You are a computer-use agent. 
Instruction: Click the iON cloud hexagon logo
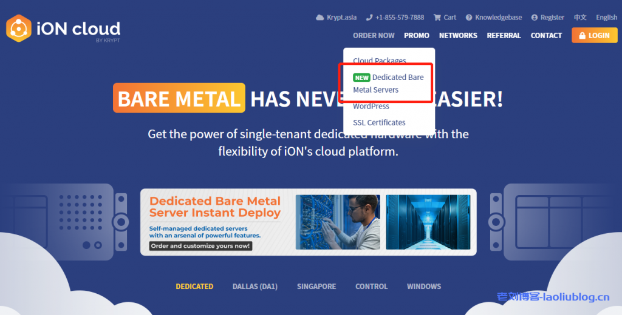click(18, 28)
